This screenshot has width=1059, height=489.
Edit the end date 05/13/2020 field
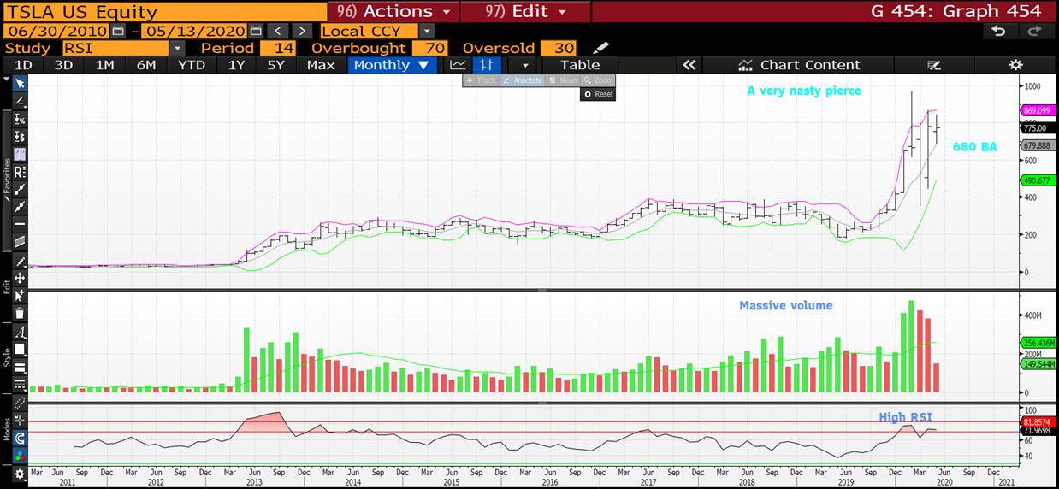[x=196, y=31]
